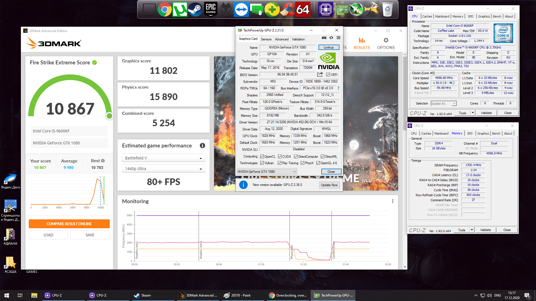Toggle the Ray Tracing checkbox

click(x=279, y=163)
